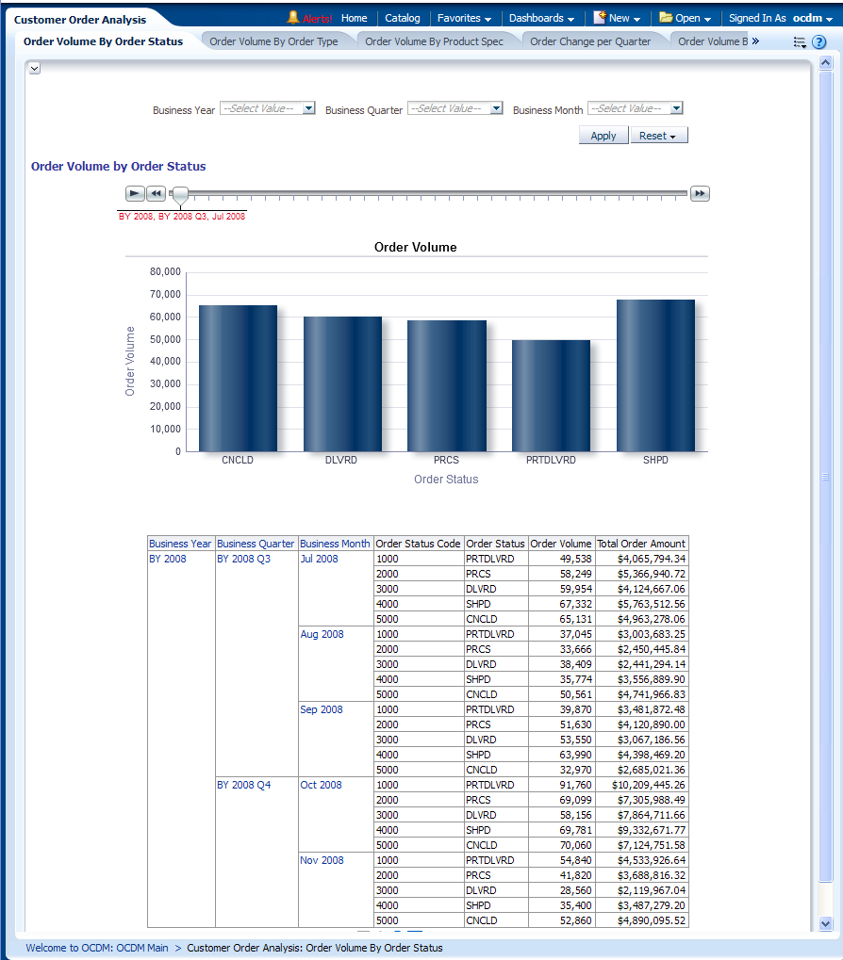Switch to Order Volume By Order Type tab

[x=273, y=41]
